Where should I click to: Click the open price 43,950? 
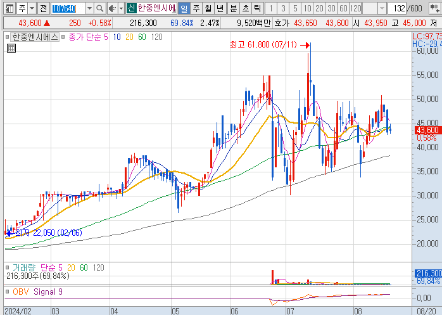point(376,23)
